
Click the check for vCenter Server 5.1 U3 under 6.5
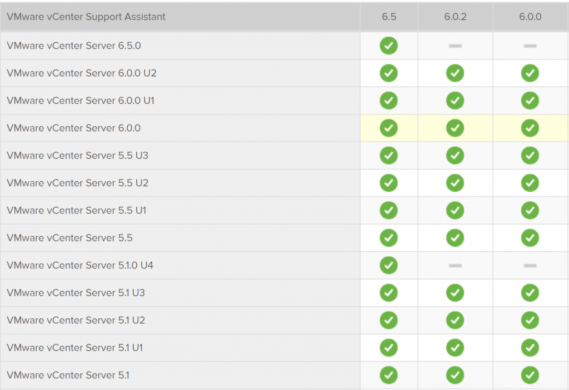tap(388, 293)
